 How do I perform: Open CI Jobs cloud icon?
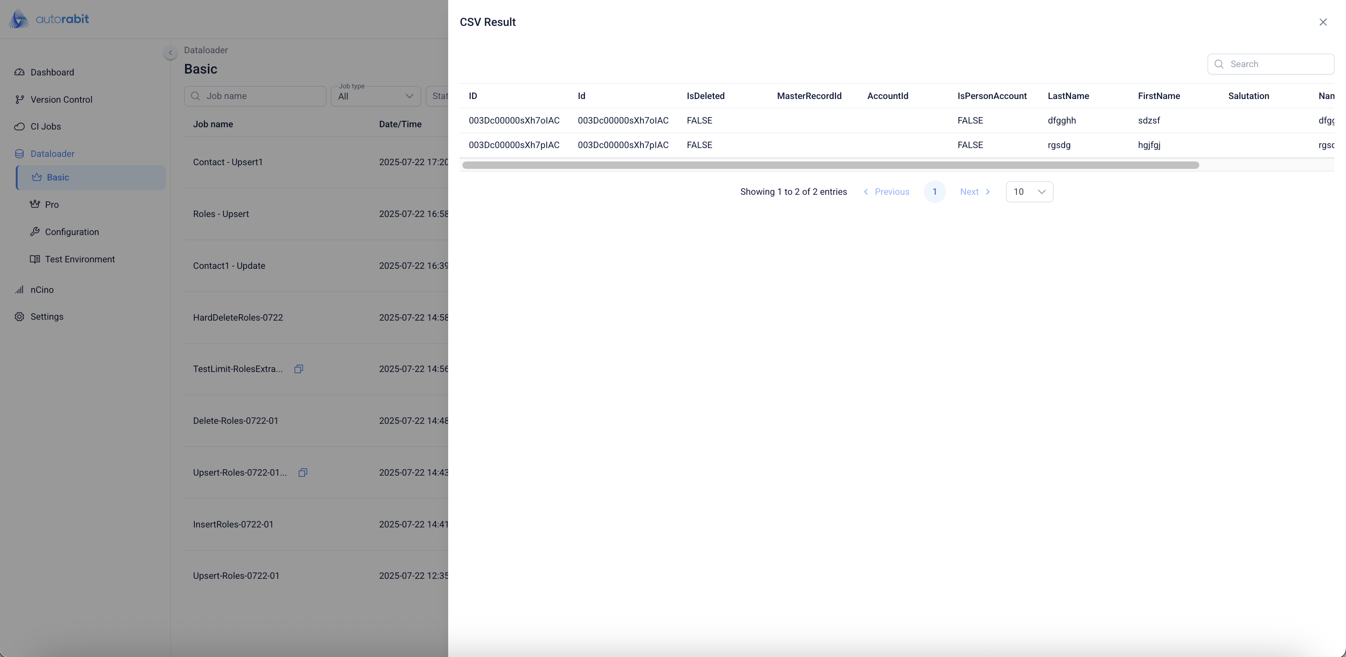point(19,126)
